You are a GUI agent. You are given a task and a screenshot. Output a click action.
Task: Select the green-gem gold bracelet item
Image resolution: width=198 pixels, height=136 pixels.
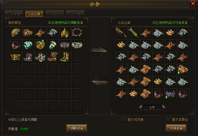coord(41,45)
